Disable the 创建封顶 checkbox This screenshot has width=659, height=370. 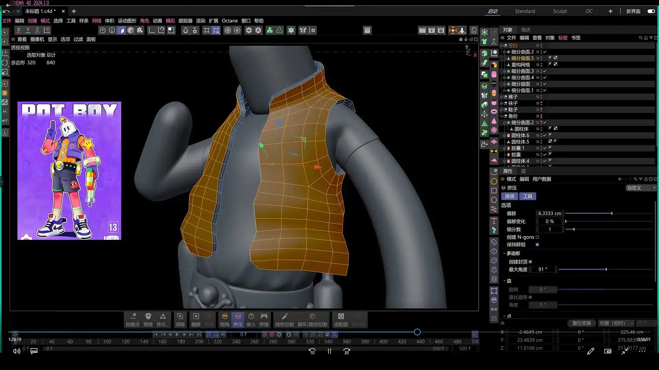(x=531, y=261)
